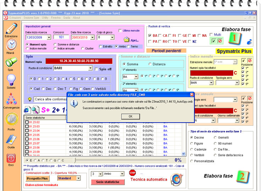This screenshot has height=191, width=261.
Task: Open the Guida book icon
Action: pos(11,139)
